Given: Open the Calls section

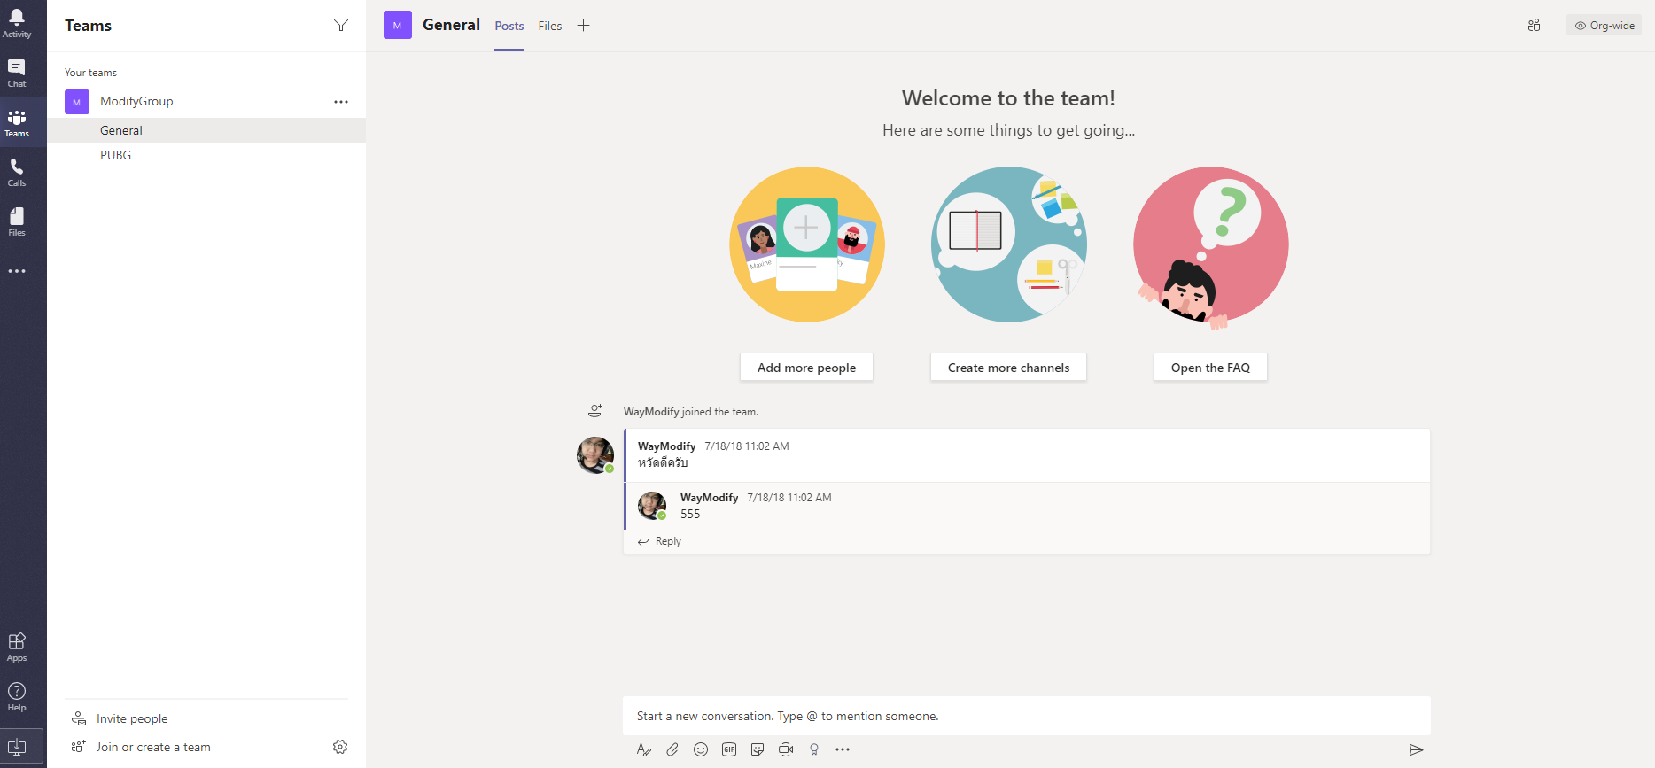Looking at the screenshot, I should (x=17, y=173).
